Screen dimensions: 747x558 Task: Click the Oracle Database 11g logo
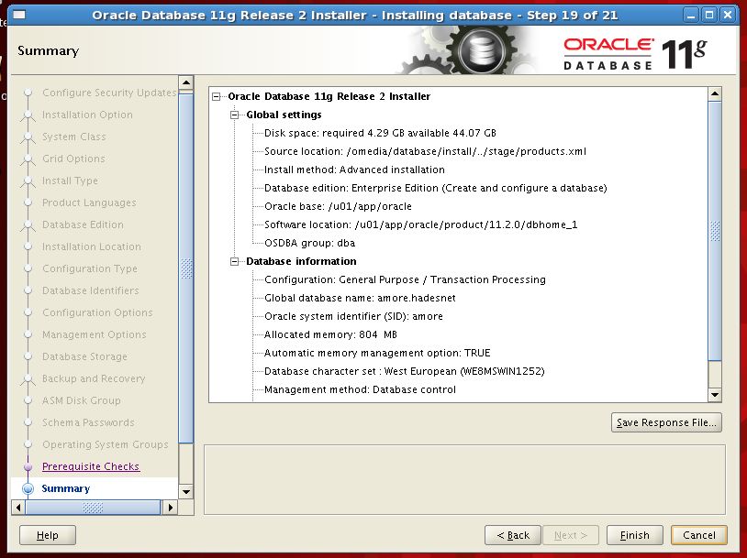(x=635, y=52)
